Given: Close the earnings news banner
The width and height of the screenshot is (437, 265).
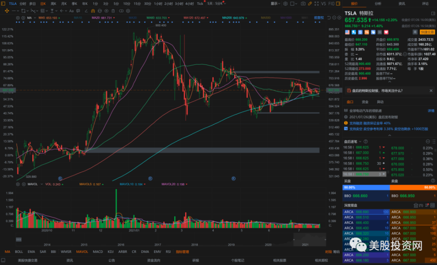Looking at the screenshot, I should point(431,91).
